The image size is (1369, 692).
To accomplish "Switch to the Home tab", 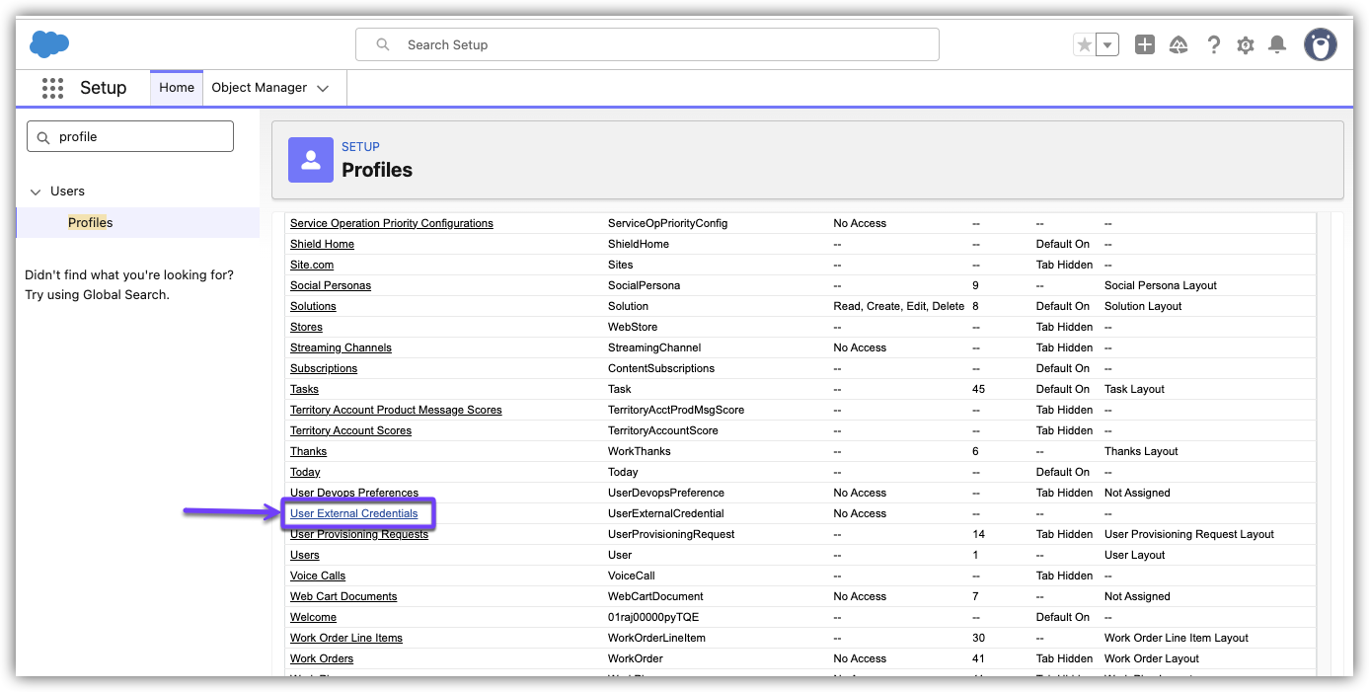I will [x=177, y=88].
